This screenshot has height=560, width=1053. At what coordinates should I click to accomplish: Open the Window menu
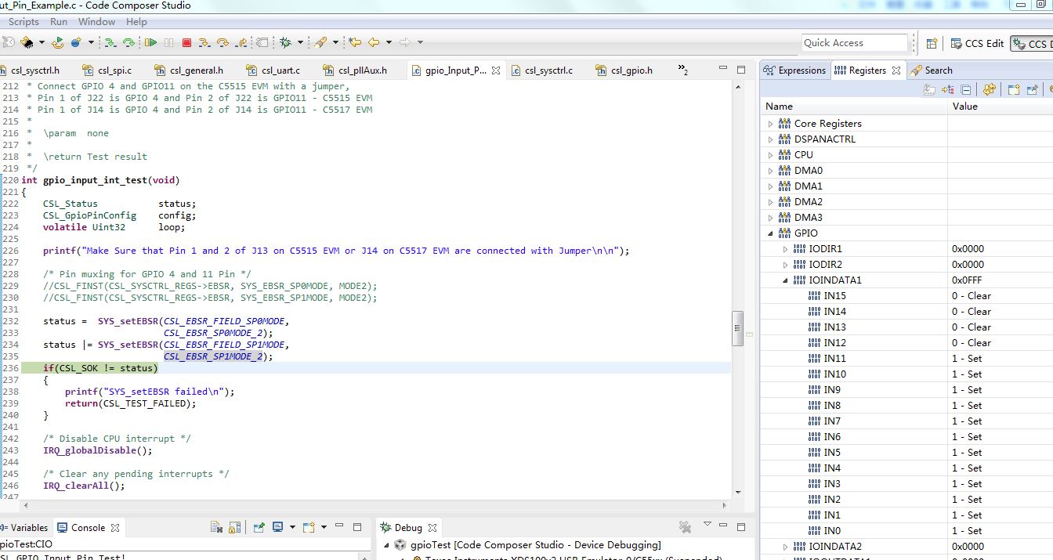coord(96,22)
